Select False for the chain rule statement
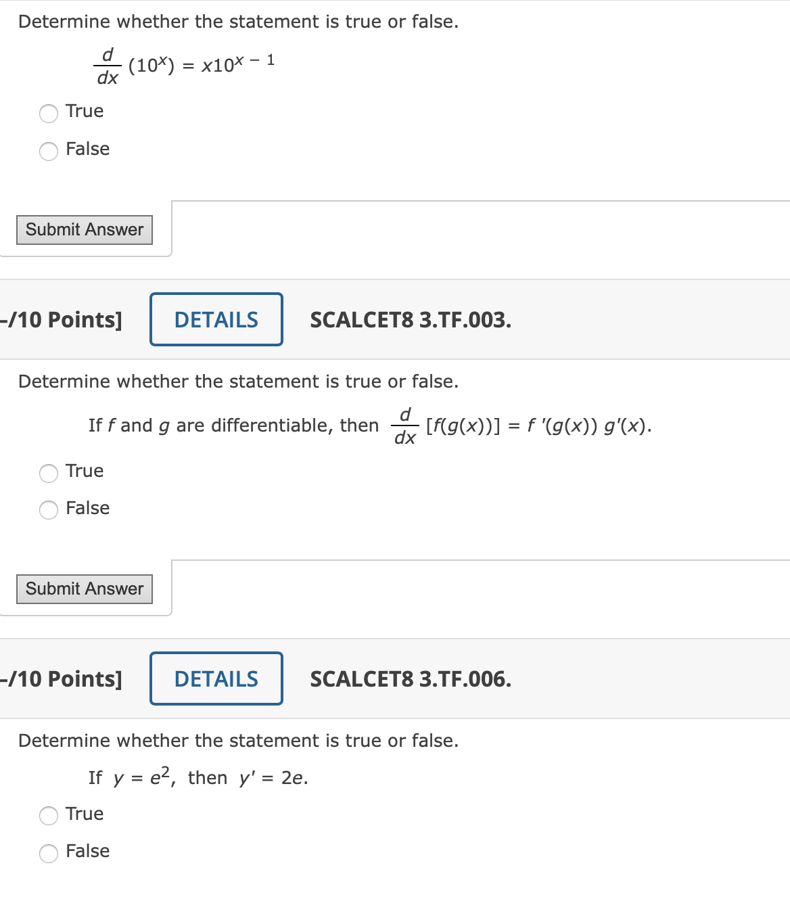This screenshot has height=897, width=790. 48,511
